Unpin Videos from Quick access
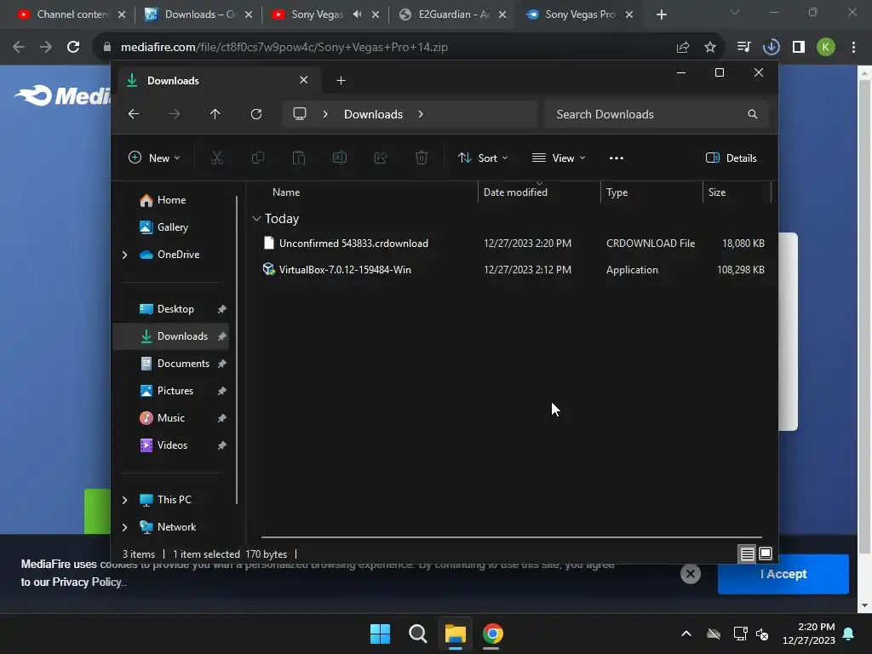The width and height of the screenshot is (872, 654). click(x=222, y=445)
